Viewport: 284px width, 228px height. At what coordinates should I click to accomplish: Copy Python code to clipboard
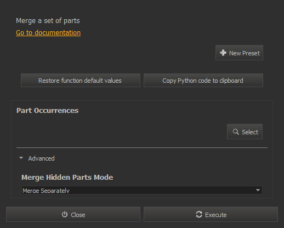point(203,81)
